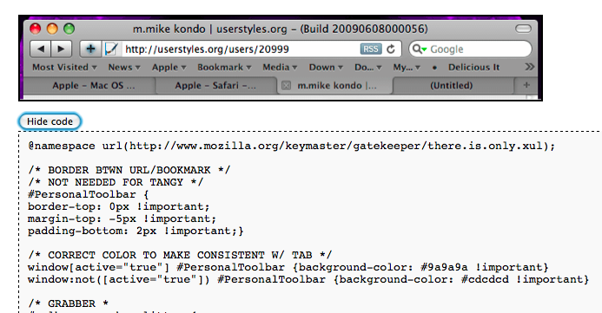Image resolution: width=602 pixels, height=313 pixels.
Task: Click the GRABBER comment line
Action: pos(68,303)
